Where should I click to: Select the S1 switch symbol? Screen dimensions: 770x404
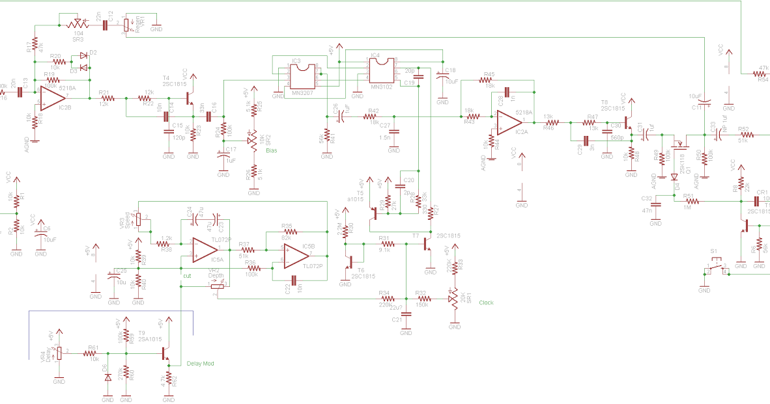coord(716,267)
